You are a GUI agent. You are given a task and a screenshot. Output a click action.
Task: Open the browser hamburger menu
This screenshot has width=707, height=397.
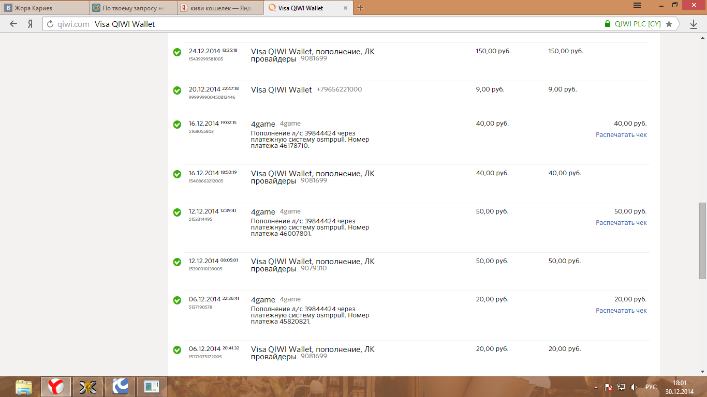(637, 5)
